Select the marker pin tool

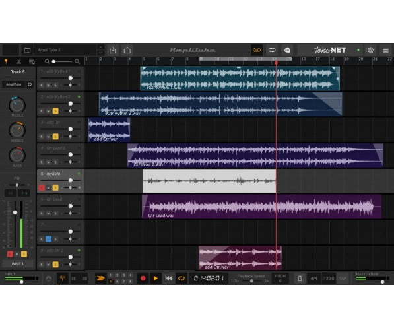tap(7, 61)
